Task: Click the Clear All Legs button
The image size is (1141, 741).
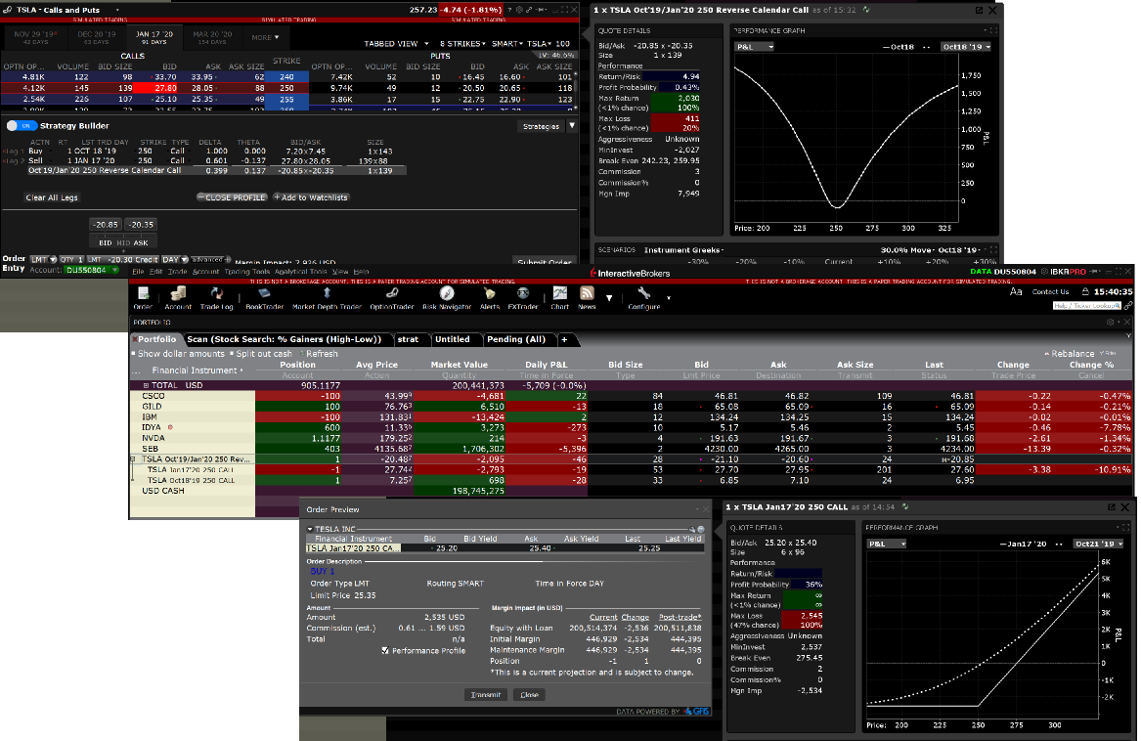Action: click(x=52, y=198)
